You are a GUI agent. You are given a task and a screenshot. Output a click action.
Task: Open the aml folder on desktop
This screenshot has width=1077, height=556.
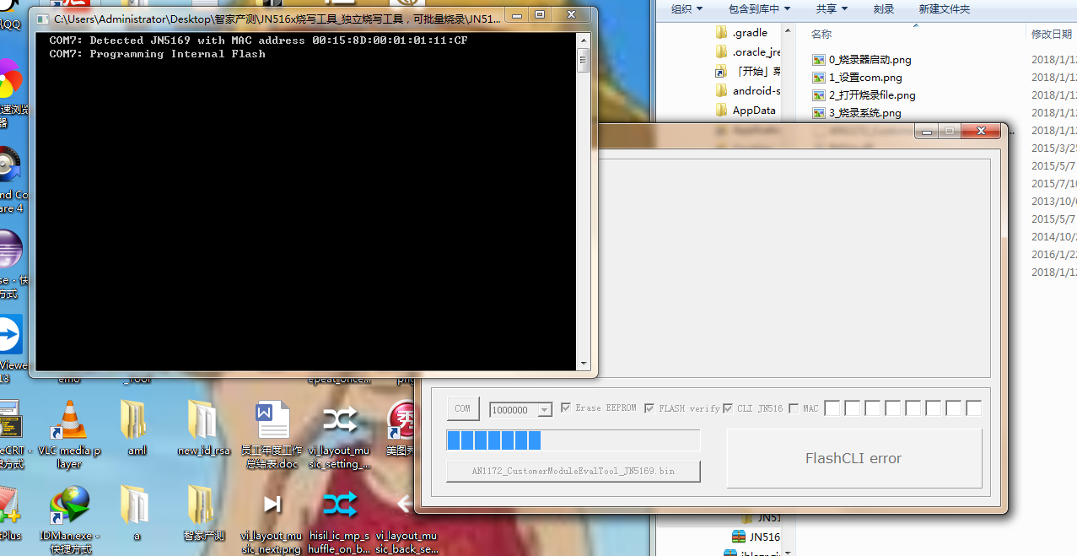tap(137, 420)
